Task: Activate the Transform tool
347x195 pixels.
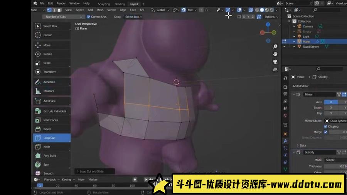Action: point(52,72)
